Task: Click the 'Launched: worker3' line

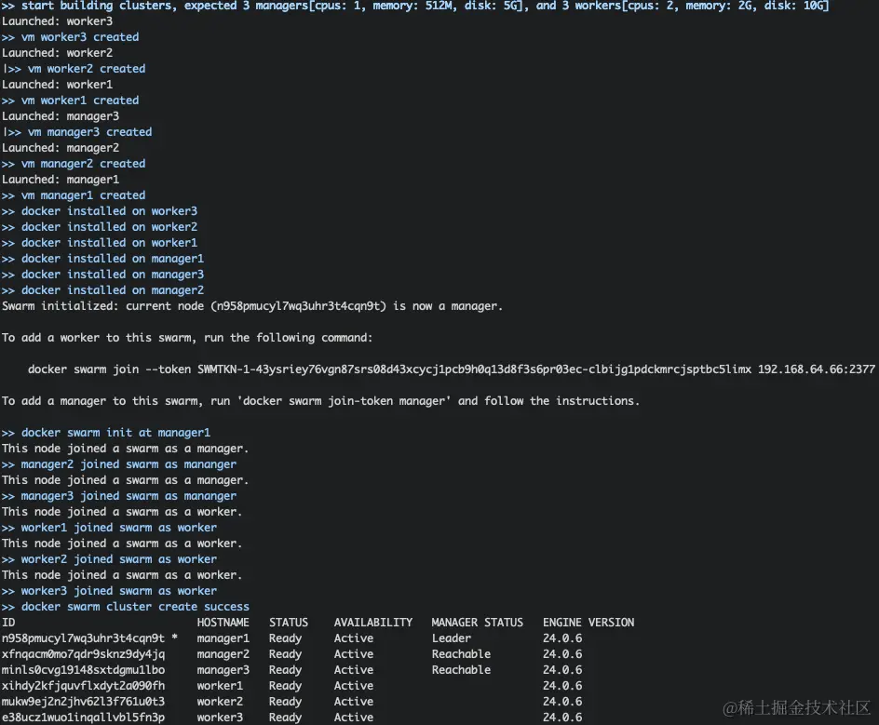Action: point(57,21)
